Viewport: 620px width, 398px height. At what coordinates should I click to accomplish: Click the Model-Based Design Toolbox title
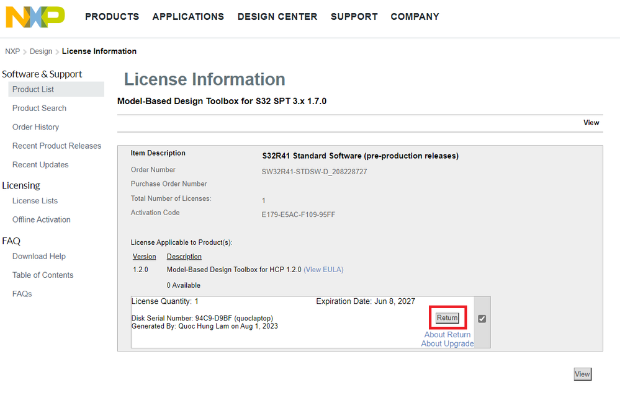point(222,101)
